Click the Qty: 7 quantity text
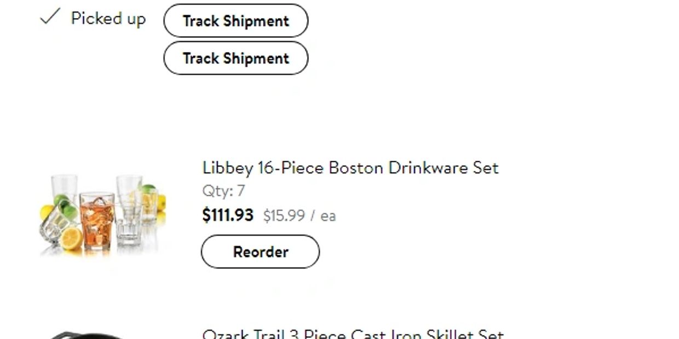This screenshot has width=679, height=339. click(x=223, y=191)
